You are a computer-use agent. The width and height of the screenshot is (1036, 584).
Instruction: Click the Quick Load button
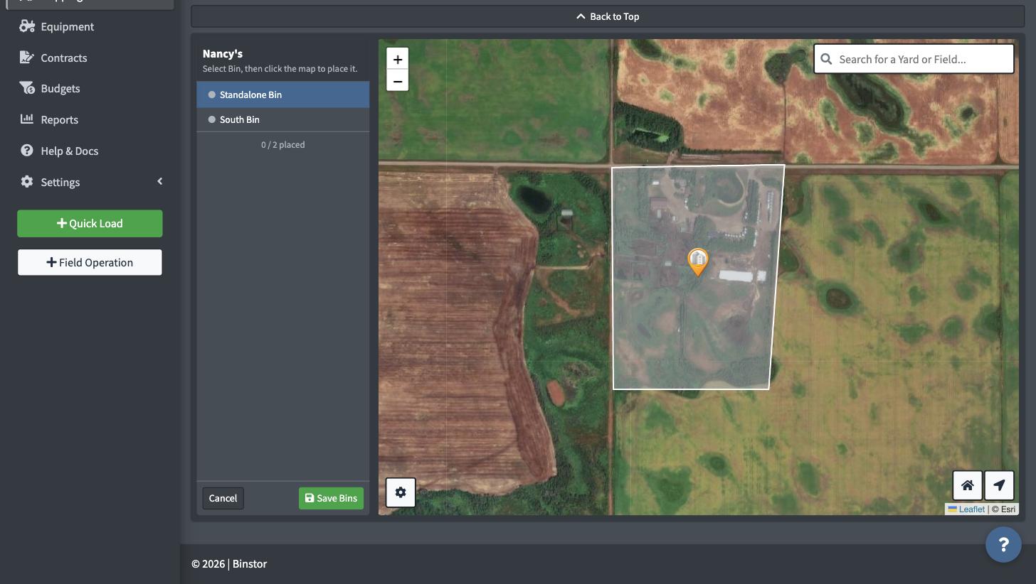point(90,223)
